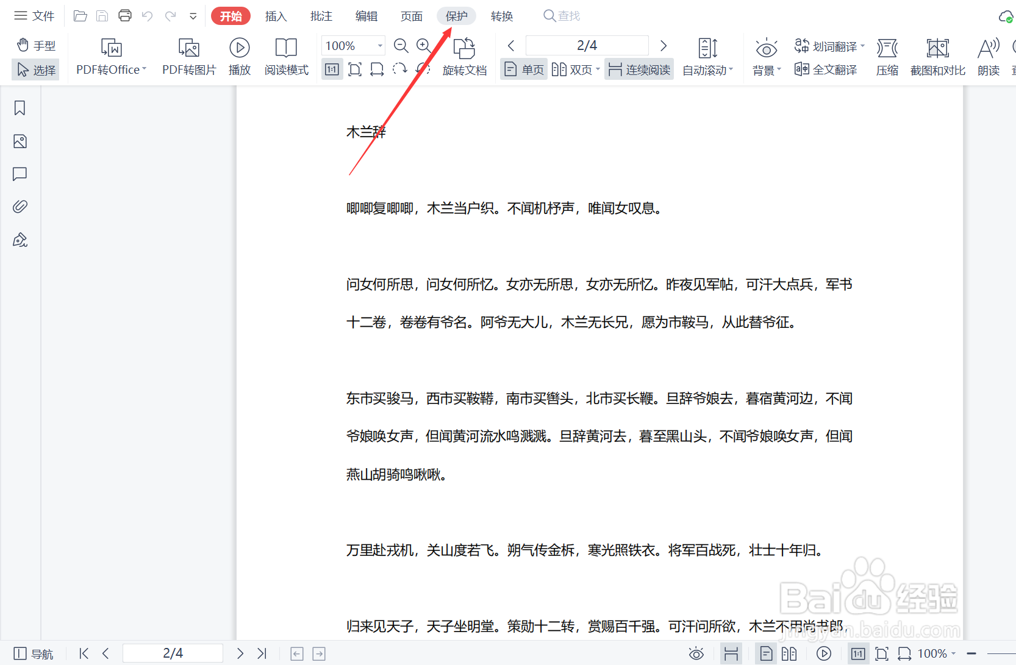This screenshot has height=665, width=1016.
Task: Click the status bar page field 2/4
Action: pyautogui.click(x=173, y=653)
